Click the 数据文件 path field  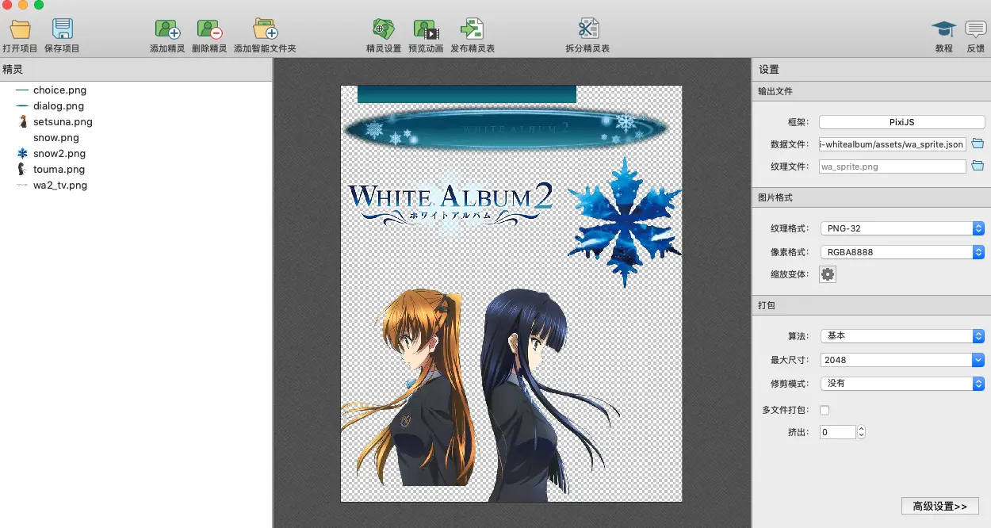[x=893, y=144]
